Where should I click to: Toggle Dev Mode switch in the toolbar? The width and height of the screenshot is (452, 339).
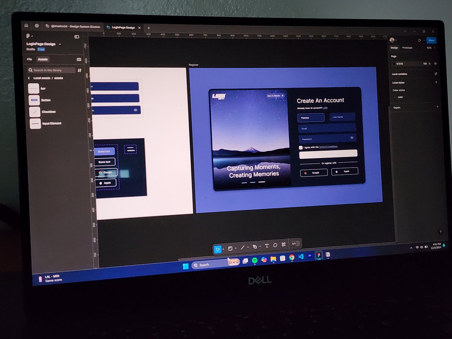[295, 244]
